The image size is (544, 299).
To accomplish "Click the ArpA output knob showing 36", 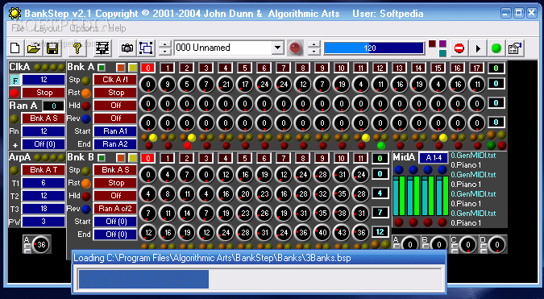I will click(40, 245).
